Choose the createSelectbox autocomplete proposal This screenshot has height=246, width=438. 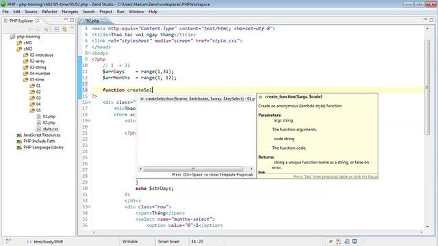click(197, 98)
